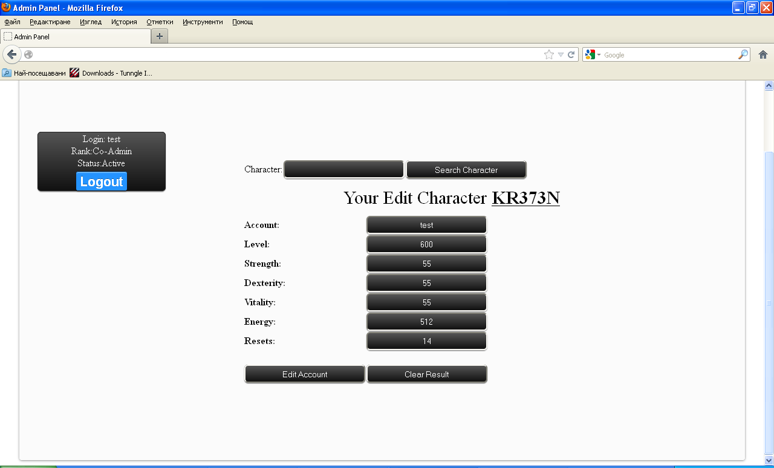Open the Помощ menu
The width and height of the screenshot is (774, 468).
(x=242, y=22)
